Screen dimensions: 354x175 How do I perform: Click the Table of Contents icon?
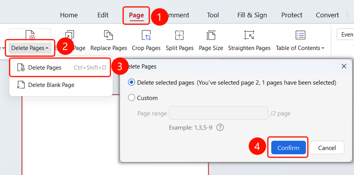[301, 35]
